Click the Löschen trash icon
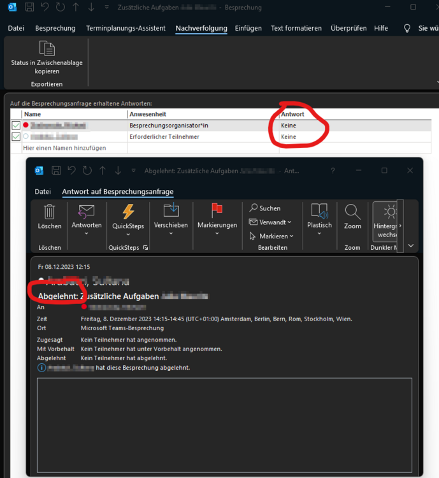 pyautogui.click(x=50, y=212)
